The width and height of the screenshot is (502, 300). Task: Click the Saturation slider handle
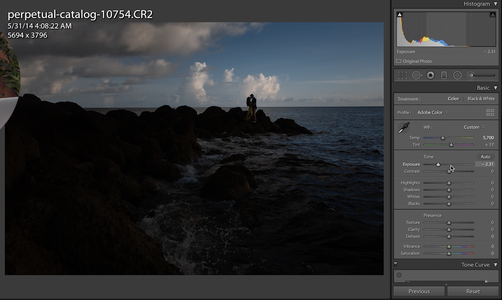click(449, 253)
